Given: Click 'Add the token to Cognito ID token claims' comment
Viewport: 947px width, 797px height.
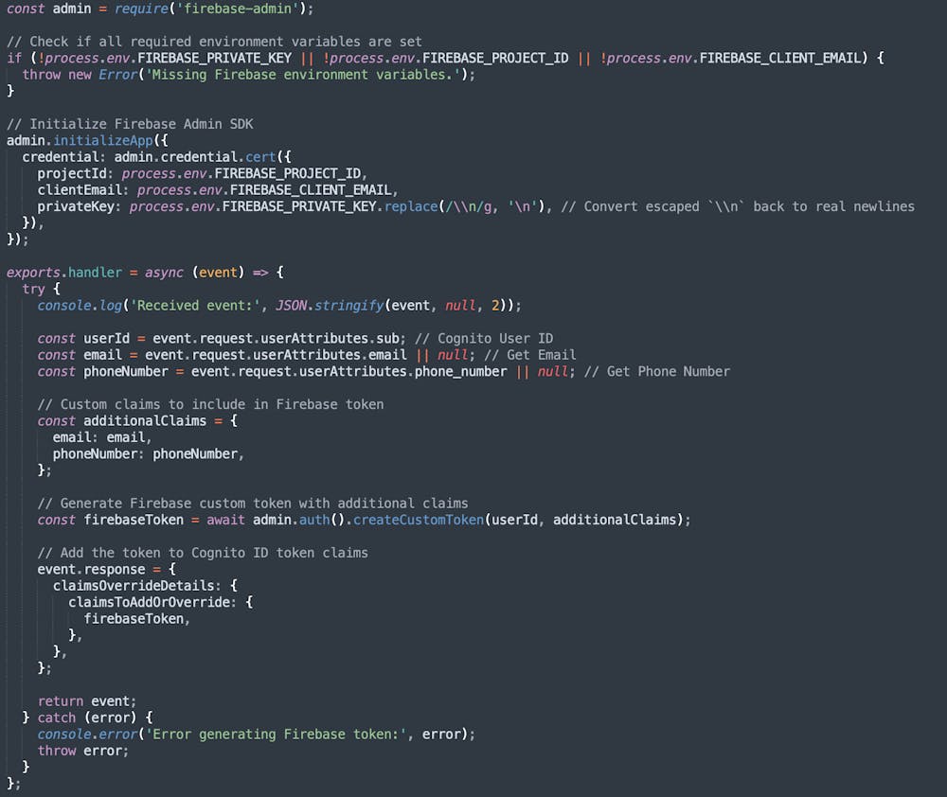Looking at the screenshot, I should [x=203, y=553].
